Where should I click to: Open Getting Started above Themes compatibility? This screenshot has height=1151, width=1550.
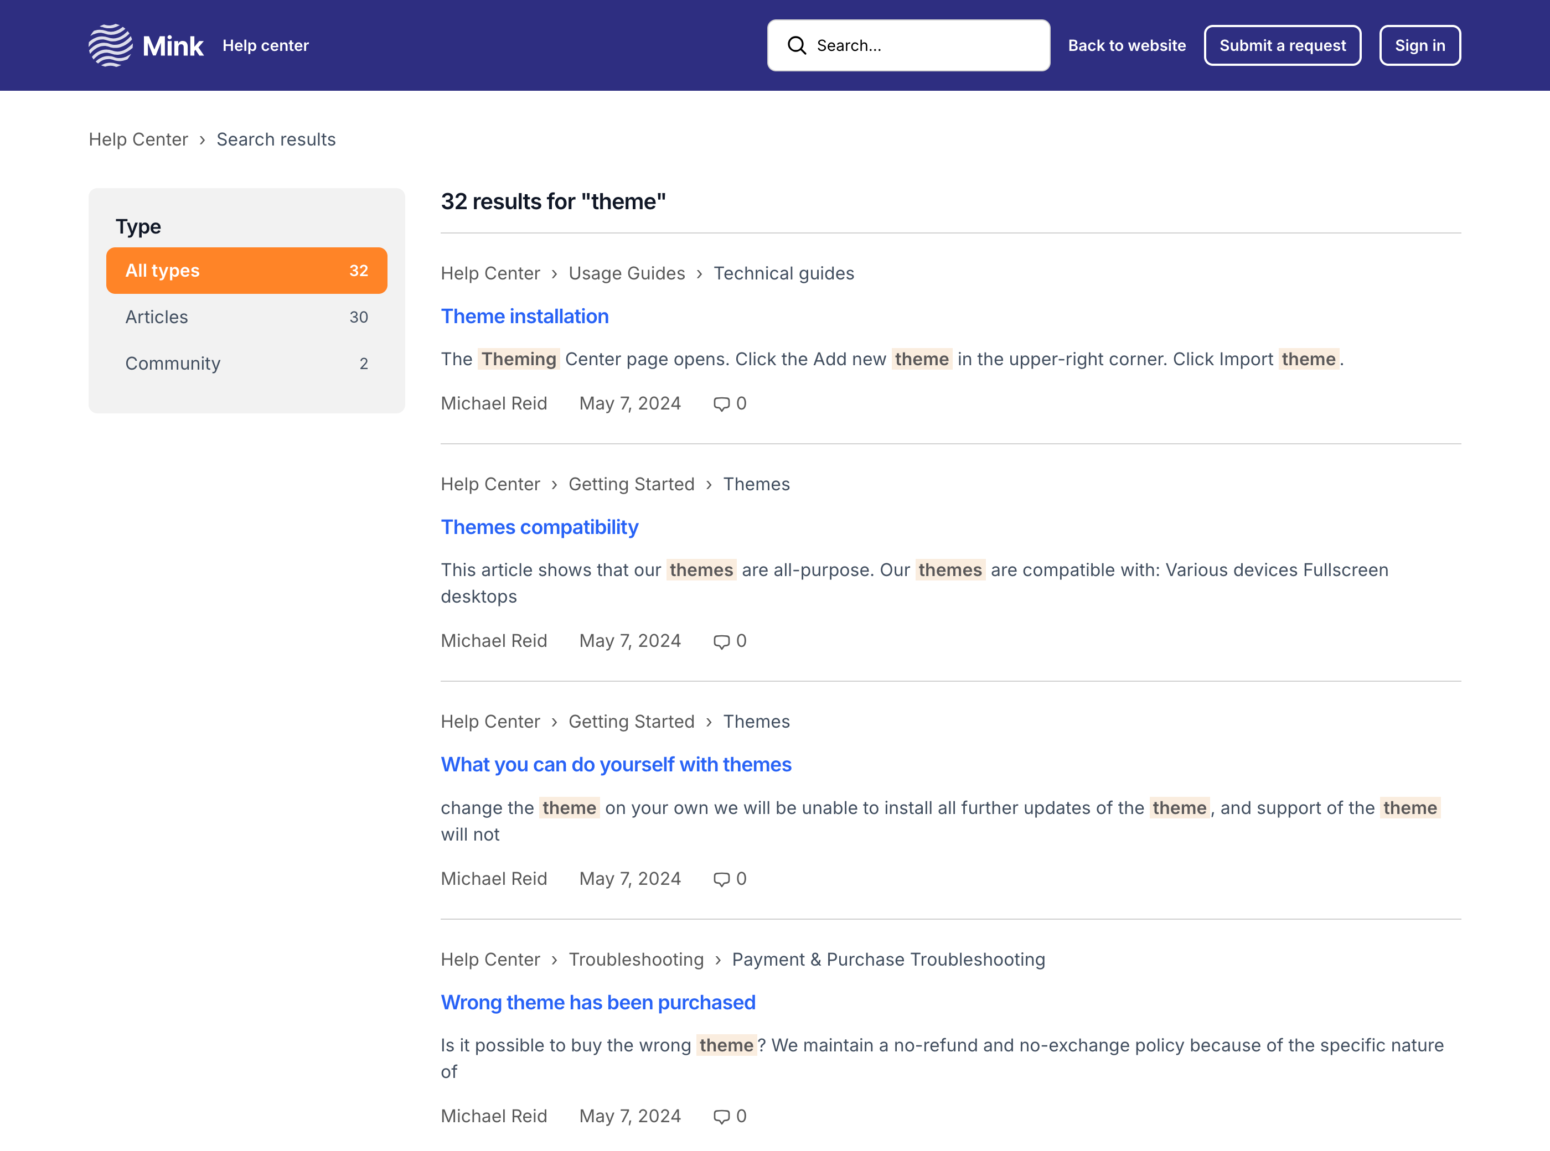[632, 484]
